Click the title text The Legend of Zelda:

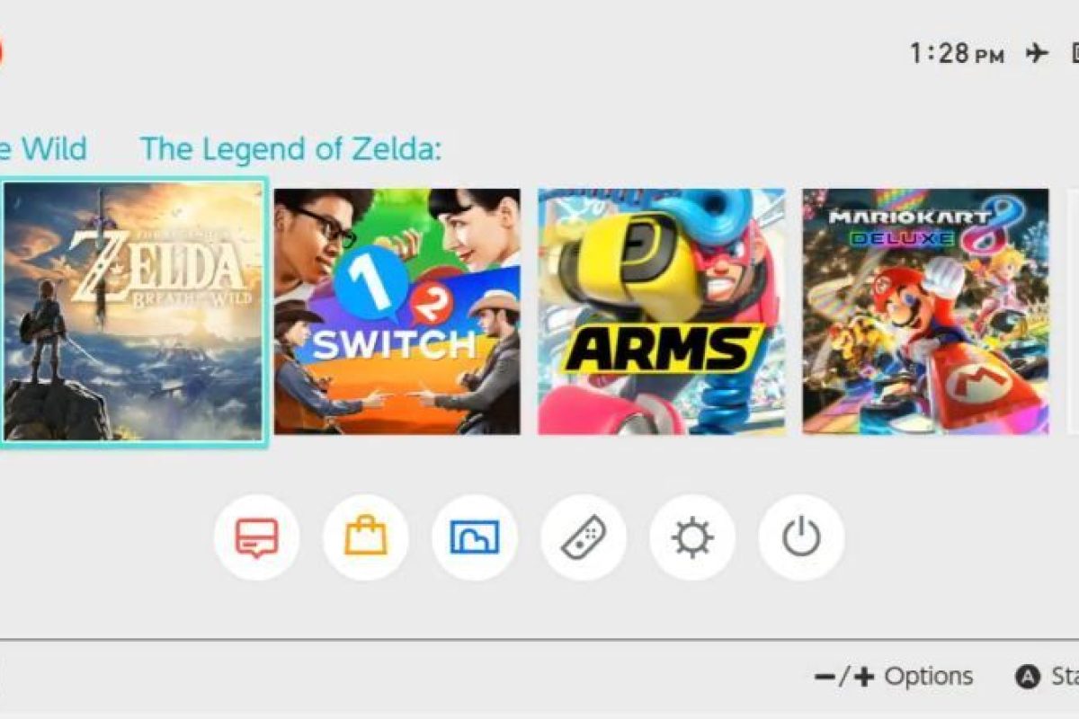291,148
